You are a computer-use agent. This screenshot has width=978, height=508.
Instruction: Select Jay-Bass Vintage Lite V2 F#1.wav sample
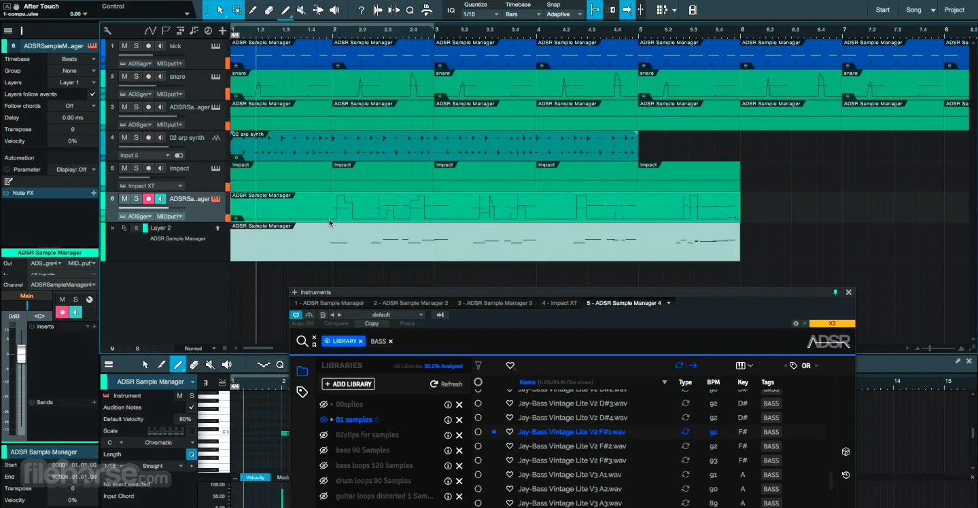point(572,432)
